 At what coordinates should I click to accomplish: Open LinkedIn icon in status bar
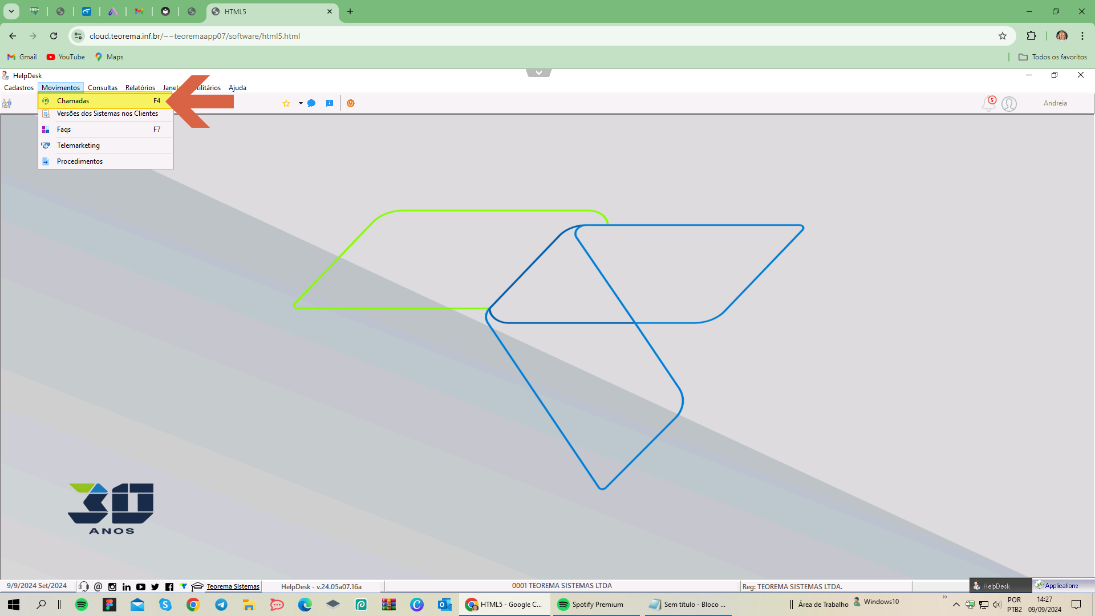(127, 586)
